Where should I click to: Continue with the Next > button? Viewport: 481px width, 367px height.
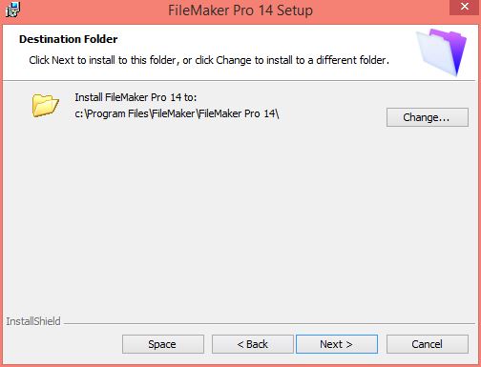(337, 344)
